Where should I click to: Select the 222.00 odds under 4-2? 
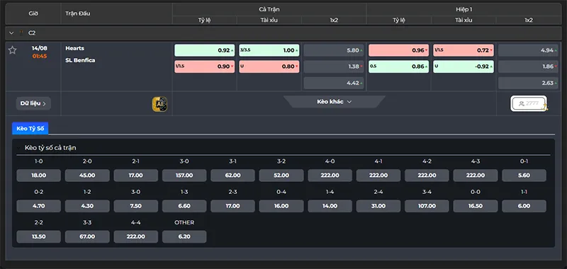point(427,176)
